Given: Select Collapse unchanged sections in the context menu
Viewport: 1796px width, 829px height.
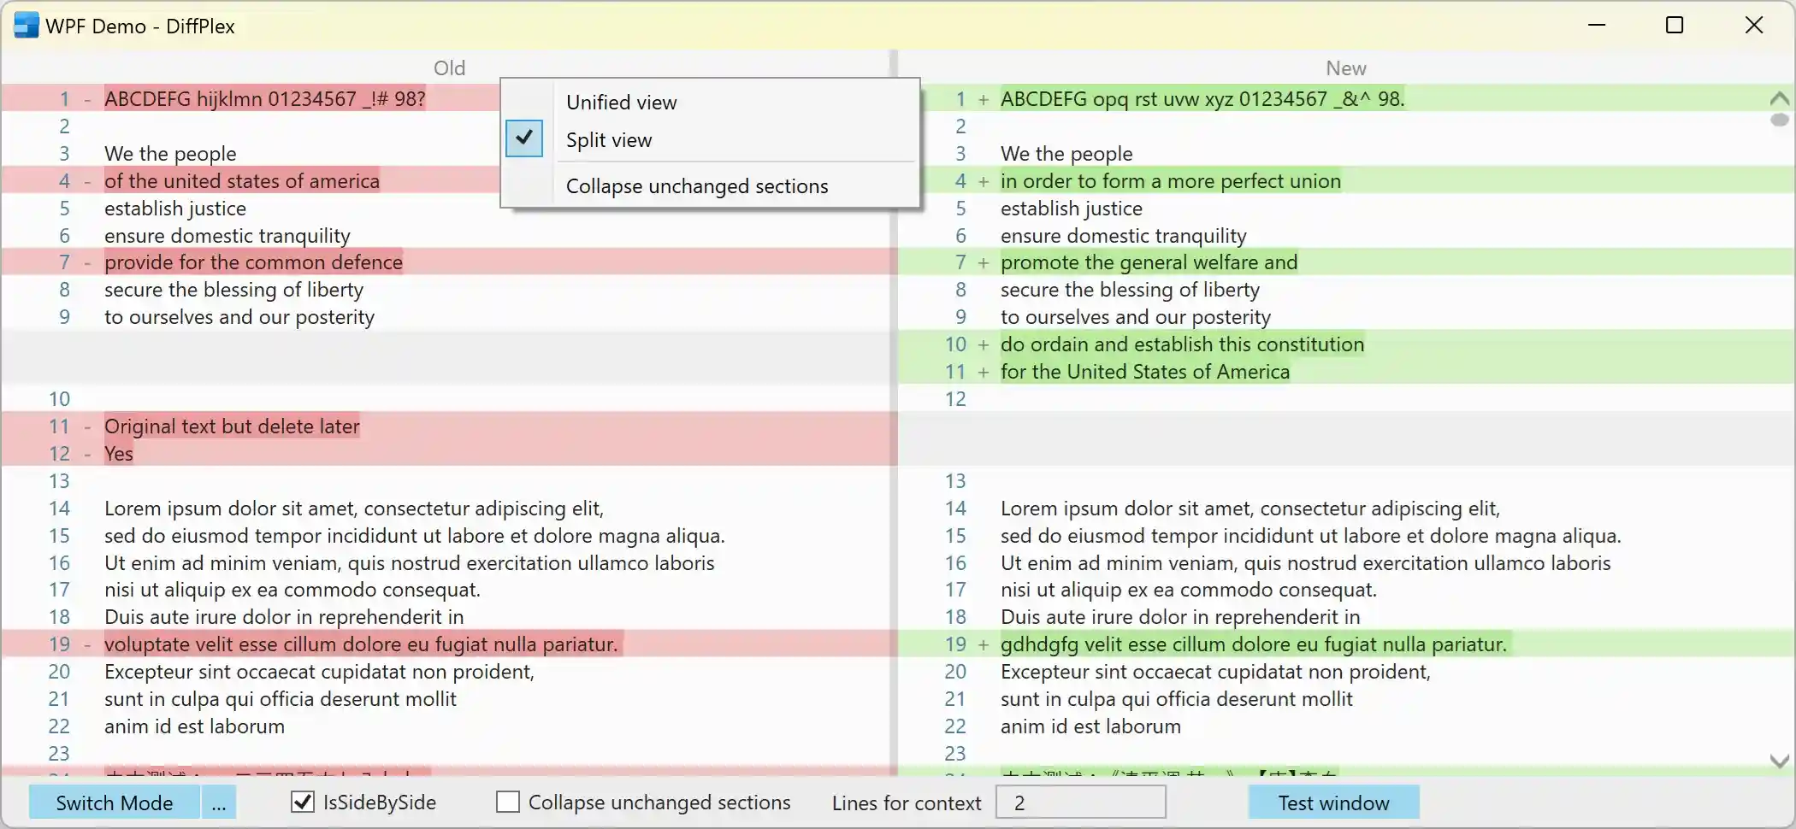Looking at the screenshot, I should point(697,185).
